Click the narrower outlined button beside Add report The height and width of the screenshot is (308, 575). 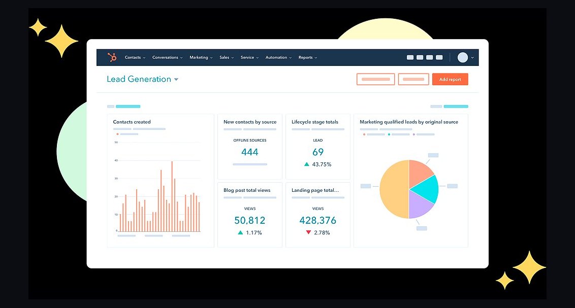(413, 79)
